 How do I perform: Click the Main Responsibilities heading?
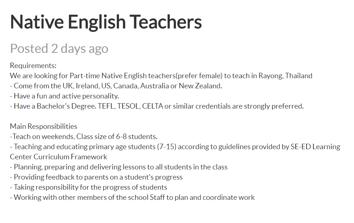pos(44,126)
